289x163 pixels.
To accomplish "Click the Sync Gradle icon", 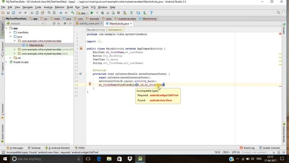I will [x=131, y=13].
